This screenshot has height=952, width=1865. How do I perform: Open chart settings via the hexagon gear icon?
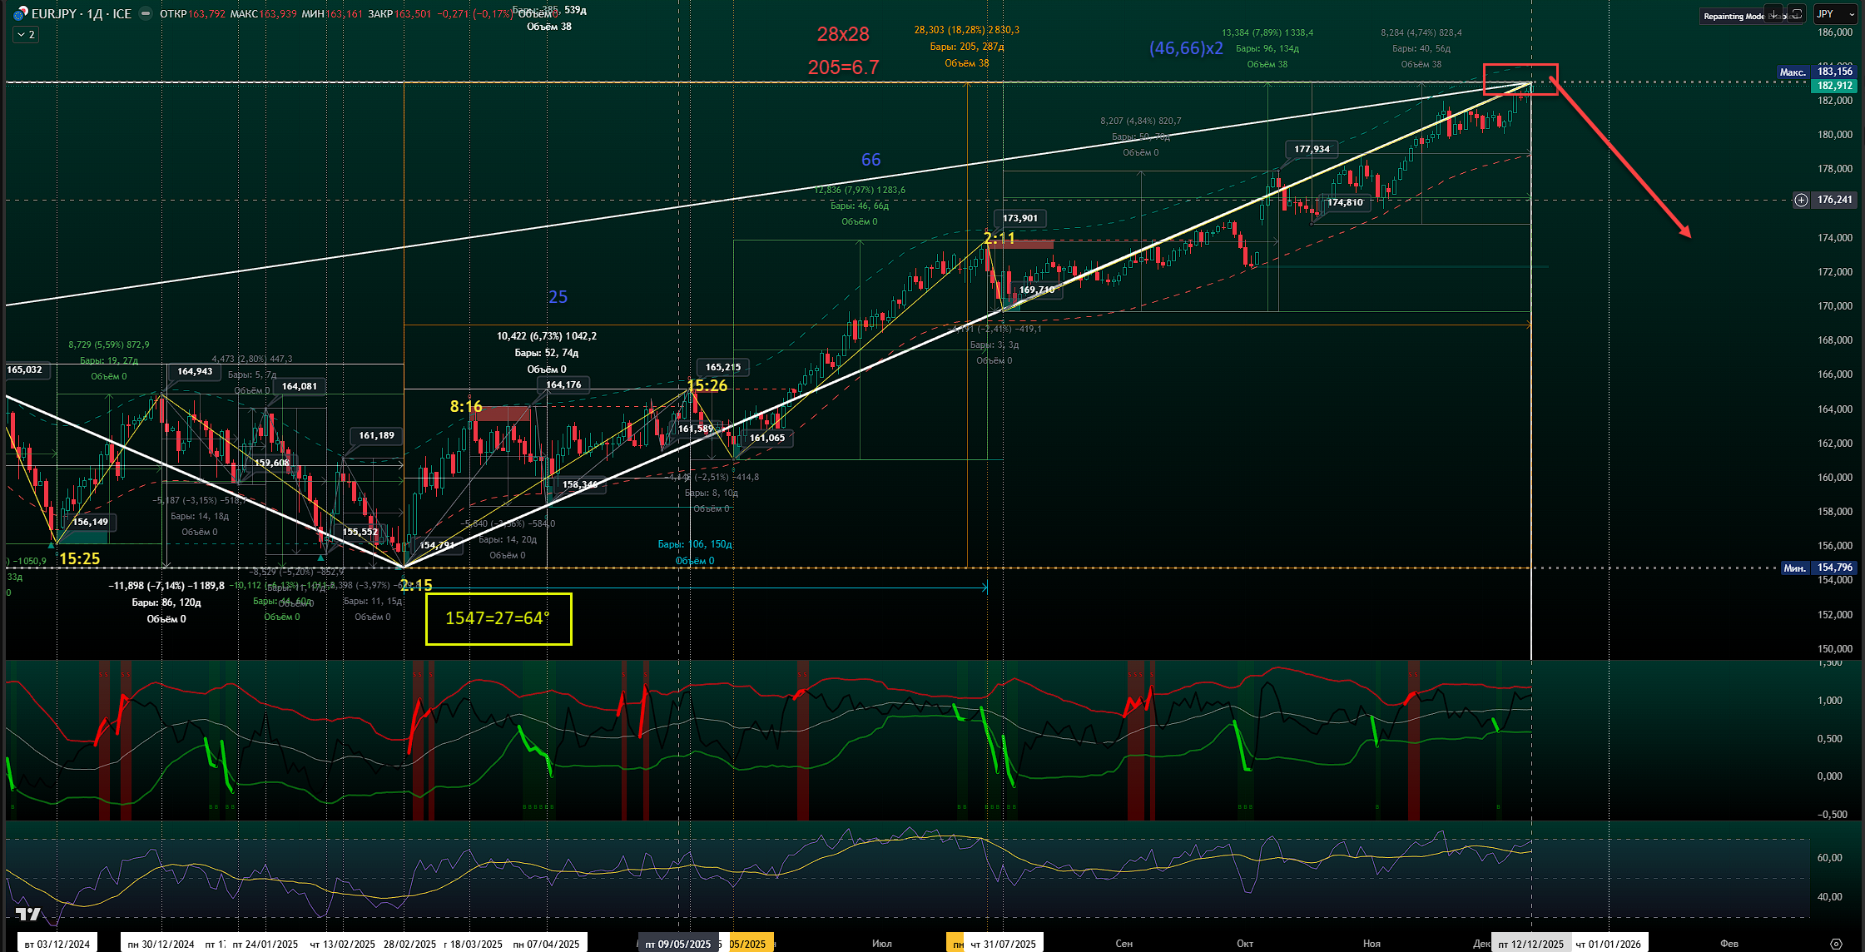pyautogui.click(x=1836, y=943)
